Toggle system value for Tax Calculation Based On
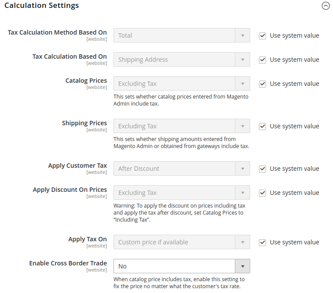 [x=262, y=60]
